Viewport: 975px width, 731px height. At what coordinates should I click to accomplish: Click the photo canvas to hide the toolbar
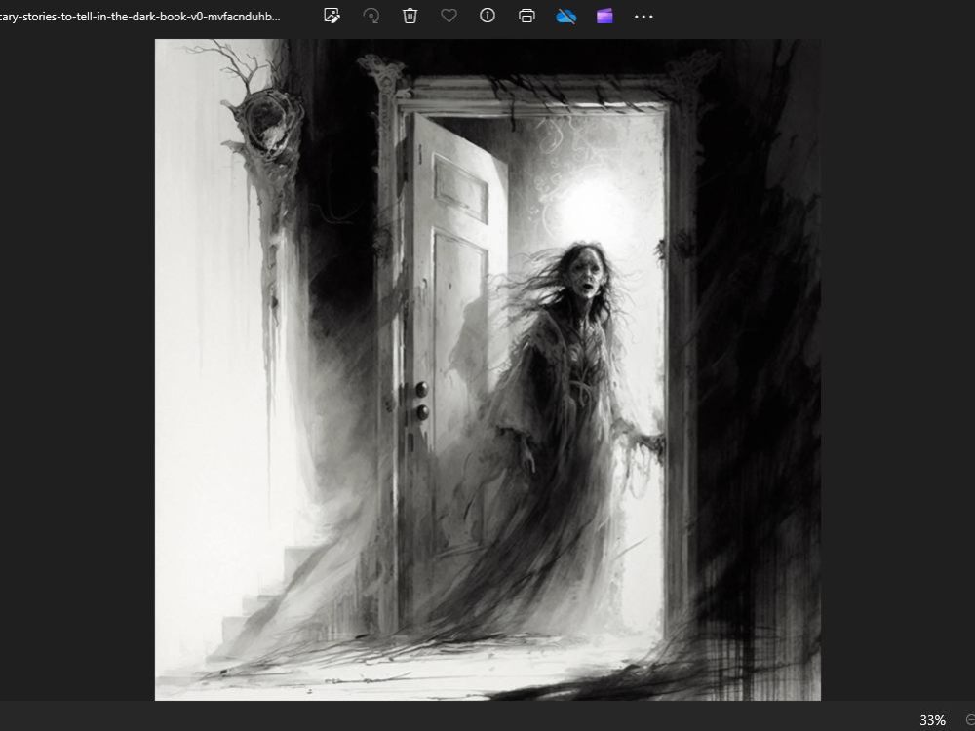coord(487,390)
